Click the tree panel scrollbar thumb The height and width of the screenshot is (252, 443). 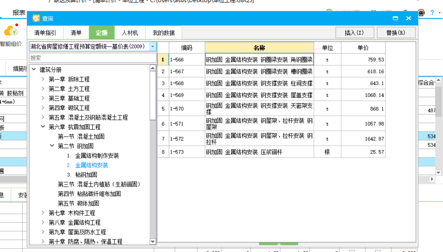pyautogui.click(x=153, y=96)
